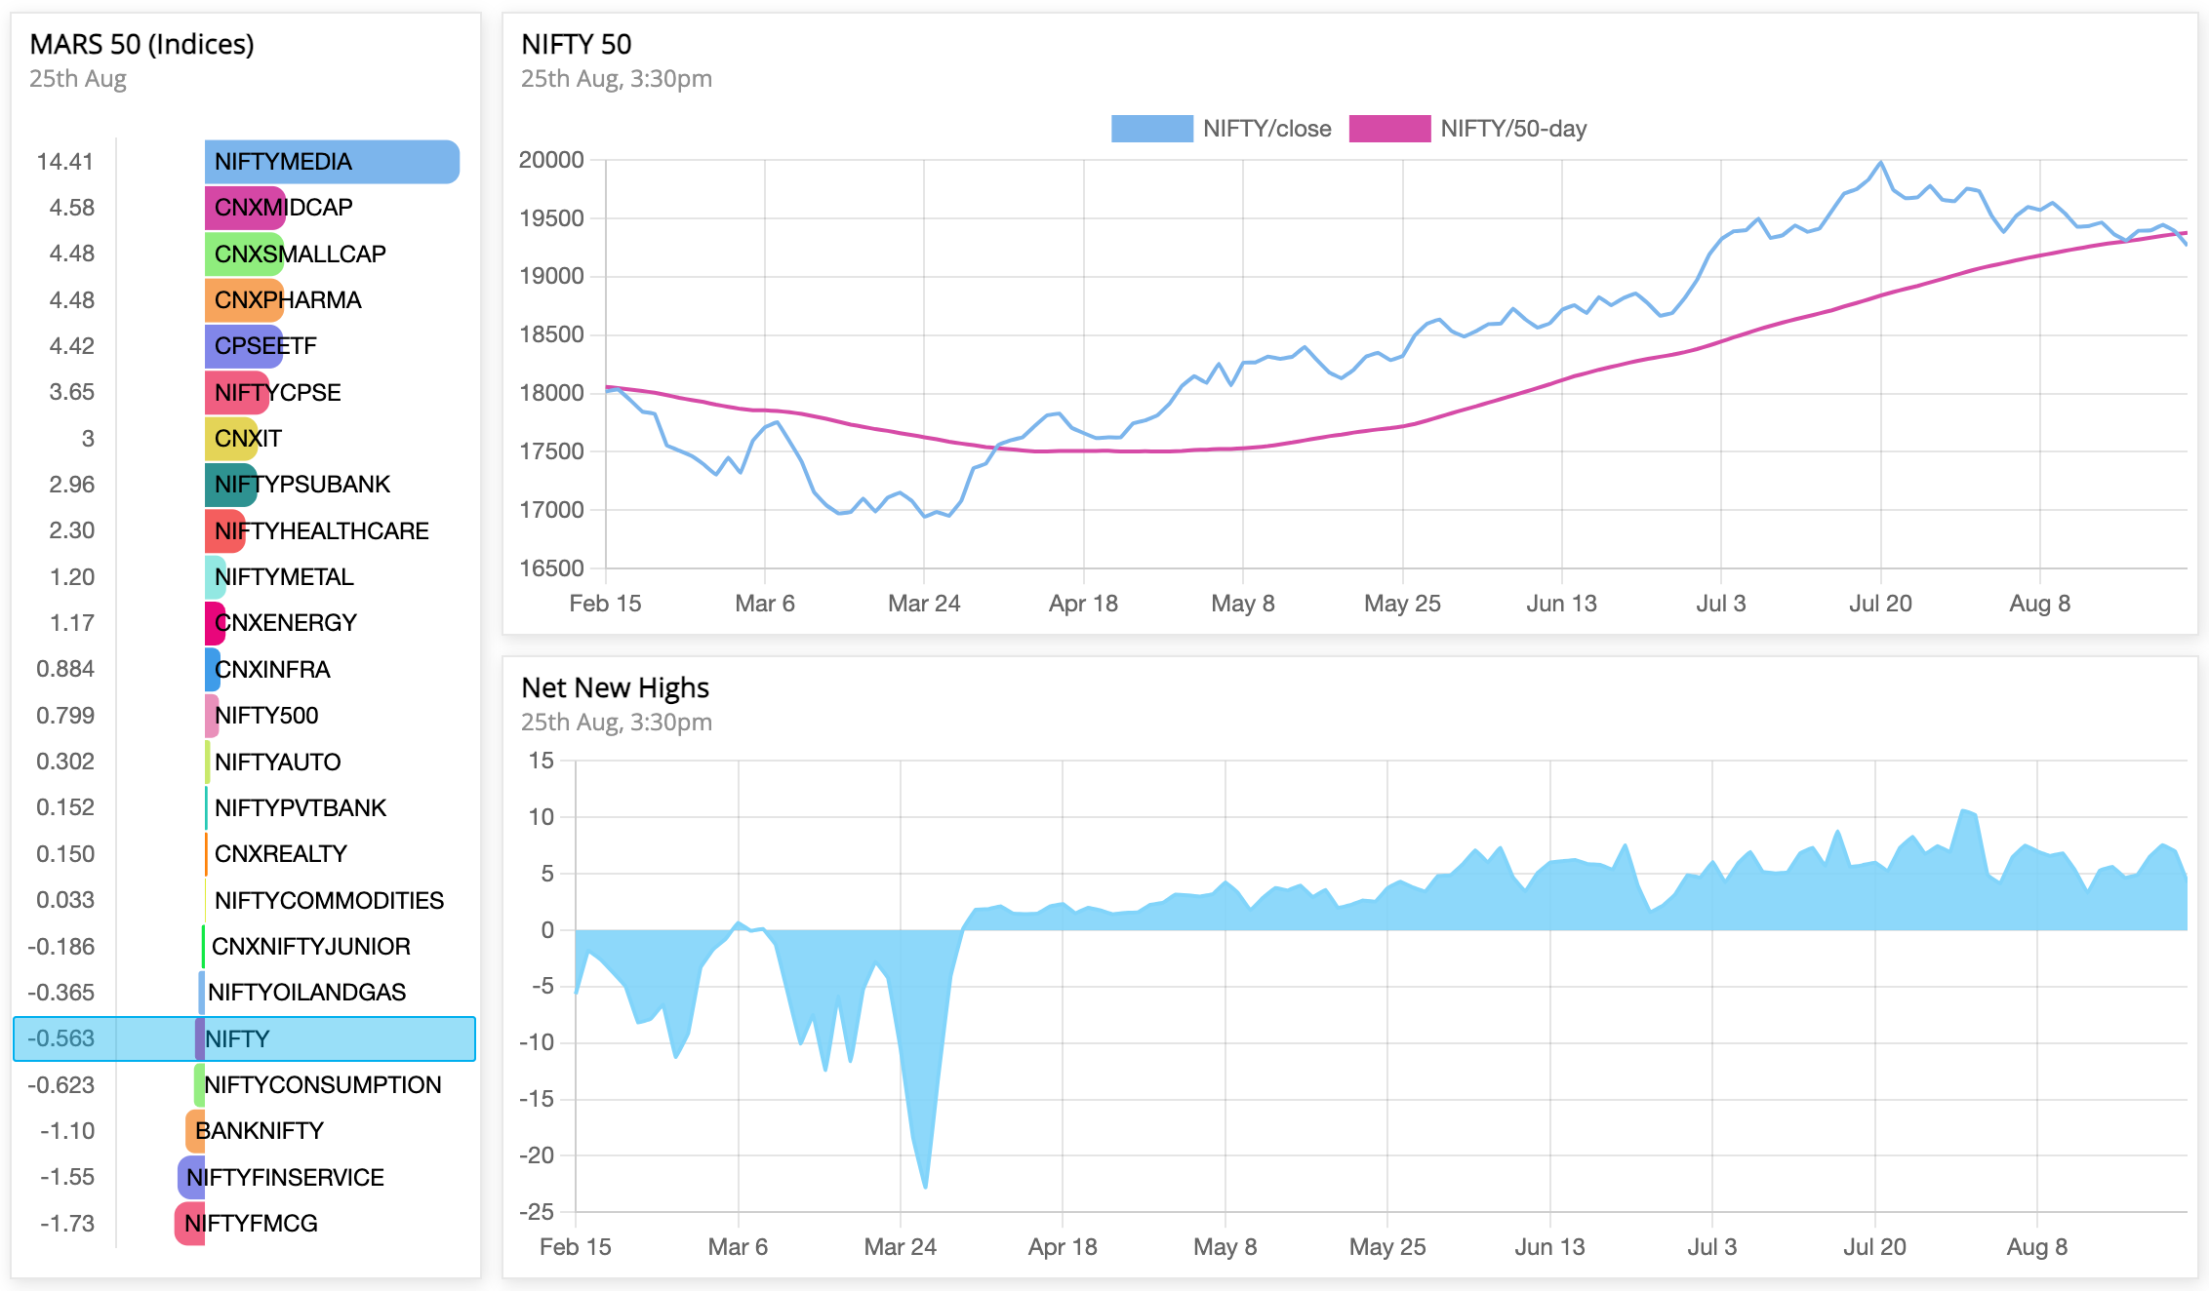Open the NIFTYHEALTHCARE index row

click(x=244, y=530)
